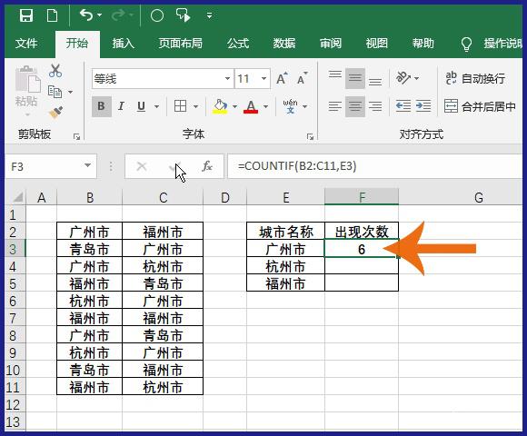
Task: Open the 帮助 tab
Action: click(x=423, y=44)
